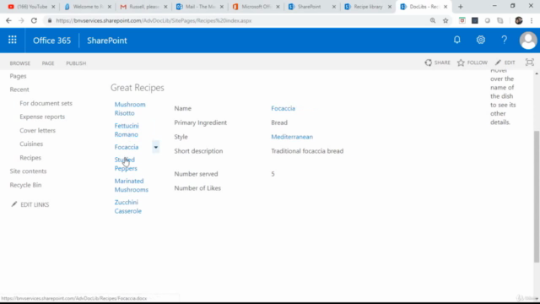
Task: Go to Cuisines list
Action: tap(31, 144)
